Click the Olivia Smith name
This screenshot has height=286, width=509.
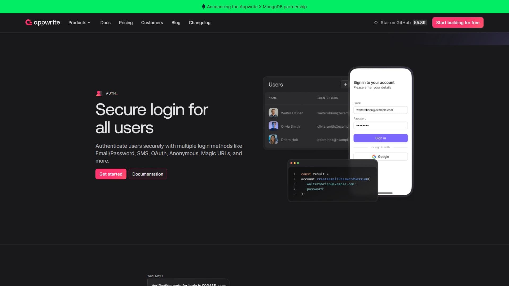click(x=290, y=126)
